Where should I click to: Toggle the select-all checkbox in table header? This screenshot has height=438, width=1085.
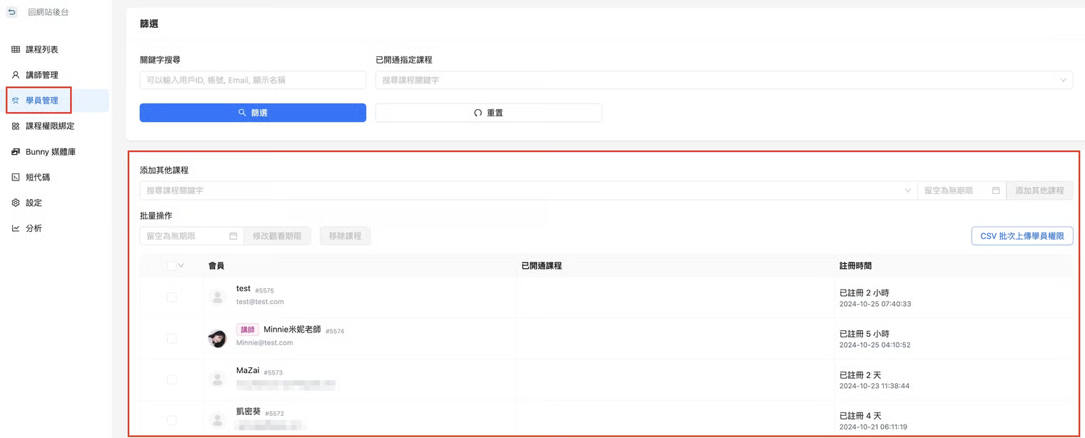click(171, 265)
